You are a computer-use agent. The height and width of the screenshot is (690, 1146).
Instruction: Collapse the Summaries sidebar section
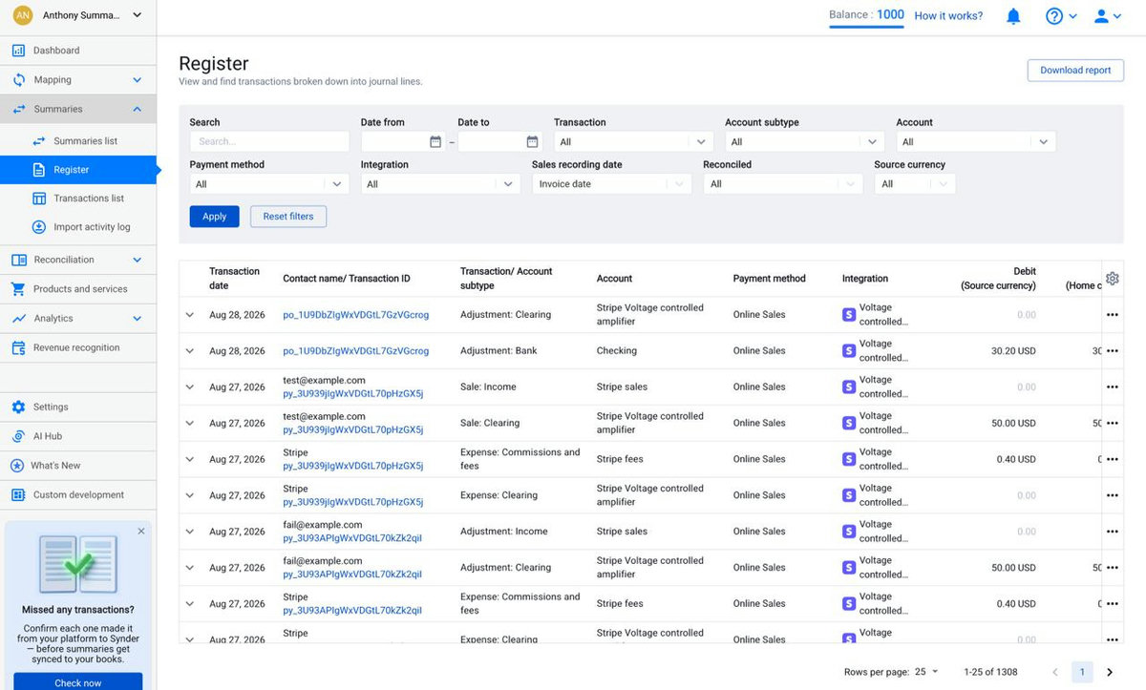pyautogui.click(x=137, y=110)
